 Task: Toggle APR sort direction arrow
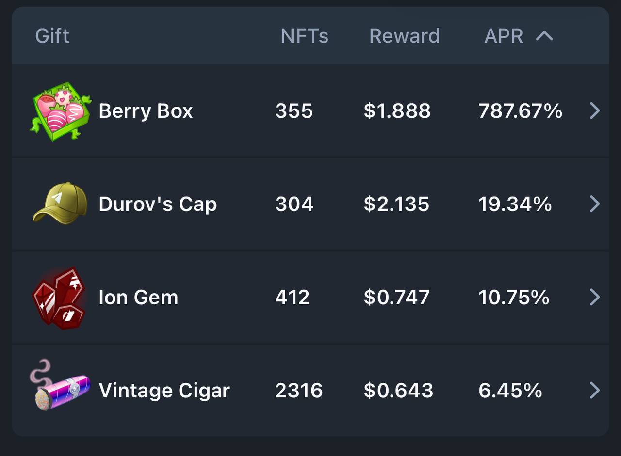[x=544, y=36]
